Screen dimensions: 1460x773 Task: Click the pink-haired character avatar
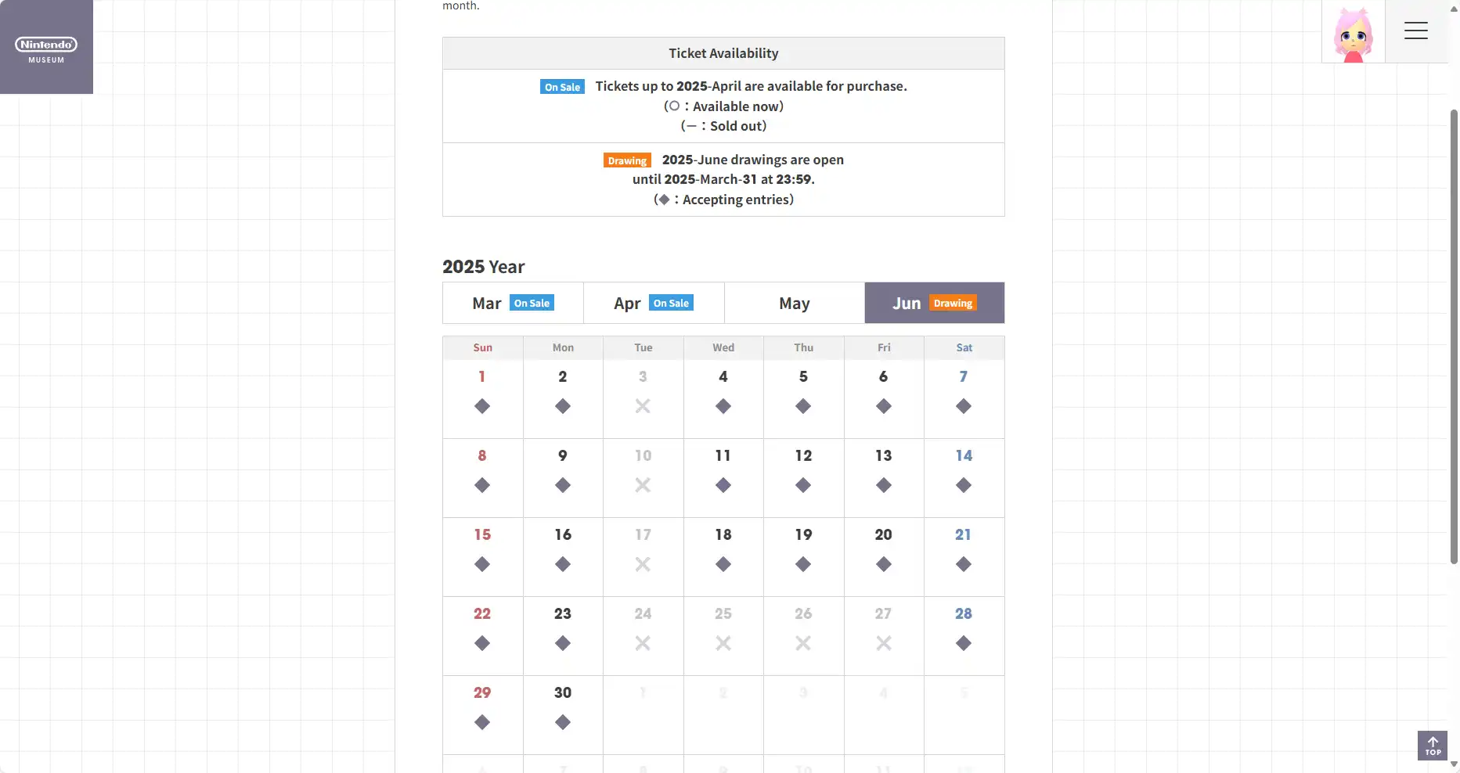(x=1353, y=33)
